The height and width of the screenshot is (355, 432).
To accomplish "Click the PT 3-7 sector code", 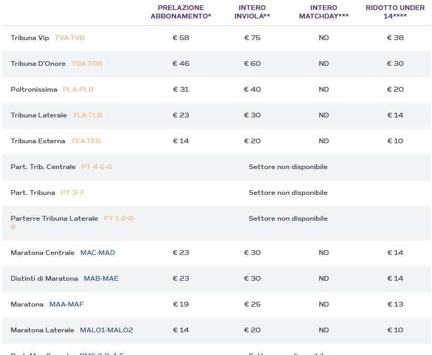I will point(72,193).
